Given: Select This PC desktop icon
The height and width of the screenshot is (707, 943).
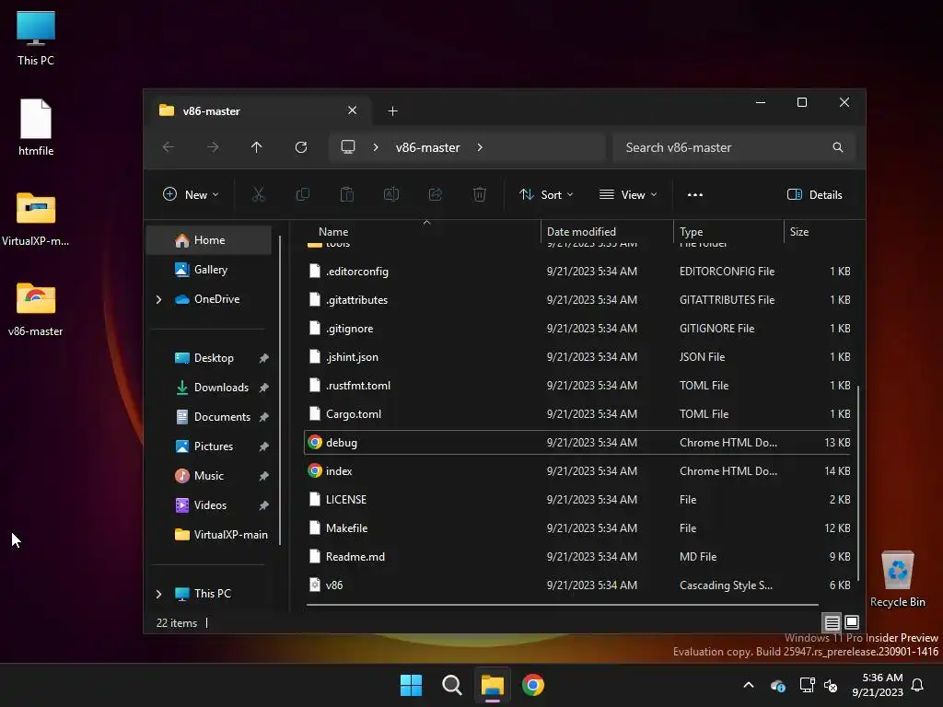Looking at the screenshot, I should click(36, 38).
